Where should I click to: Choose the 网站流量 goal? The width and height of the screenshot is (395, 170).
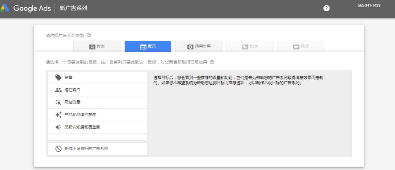[x=98, y=103]
